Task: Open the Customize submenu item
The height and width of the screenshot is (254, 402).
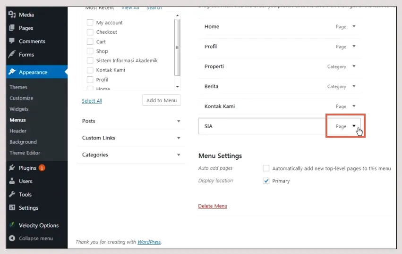Action: pos(21,98)
